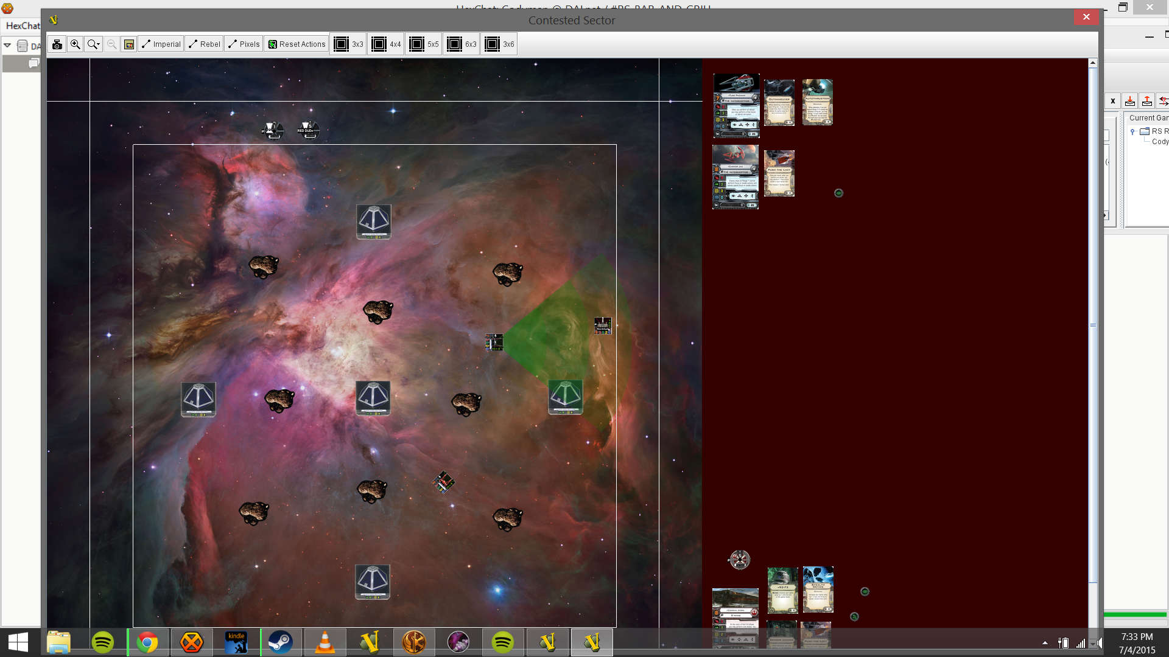
Task: Expand the RS tree node in Current Games
Action: [x=1132, y=131]
